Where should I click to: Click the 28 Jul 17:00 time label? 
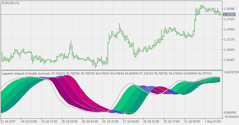pos(171,122)
